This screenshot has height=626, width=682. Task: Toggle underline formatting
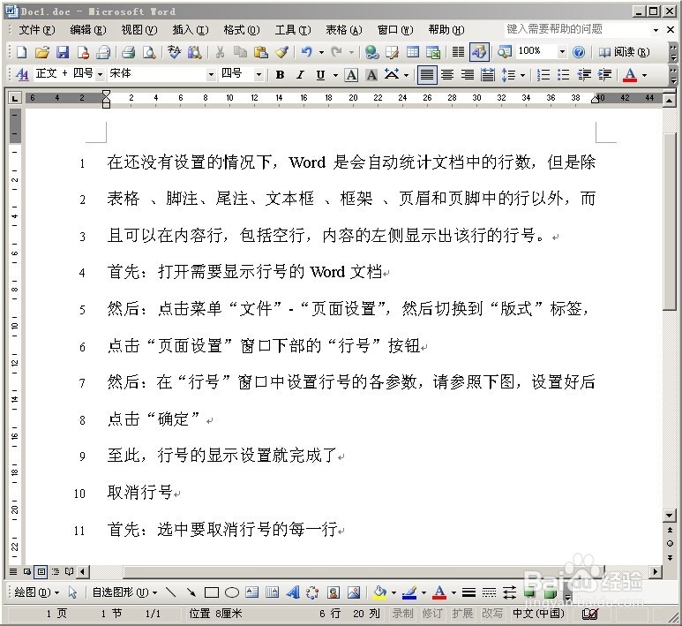(320, 75)
